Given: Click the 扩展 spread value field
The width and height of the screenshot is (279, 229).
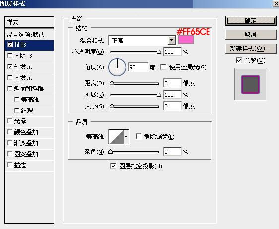Looking at the screenshot, I should point(172,95).
